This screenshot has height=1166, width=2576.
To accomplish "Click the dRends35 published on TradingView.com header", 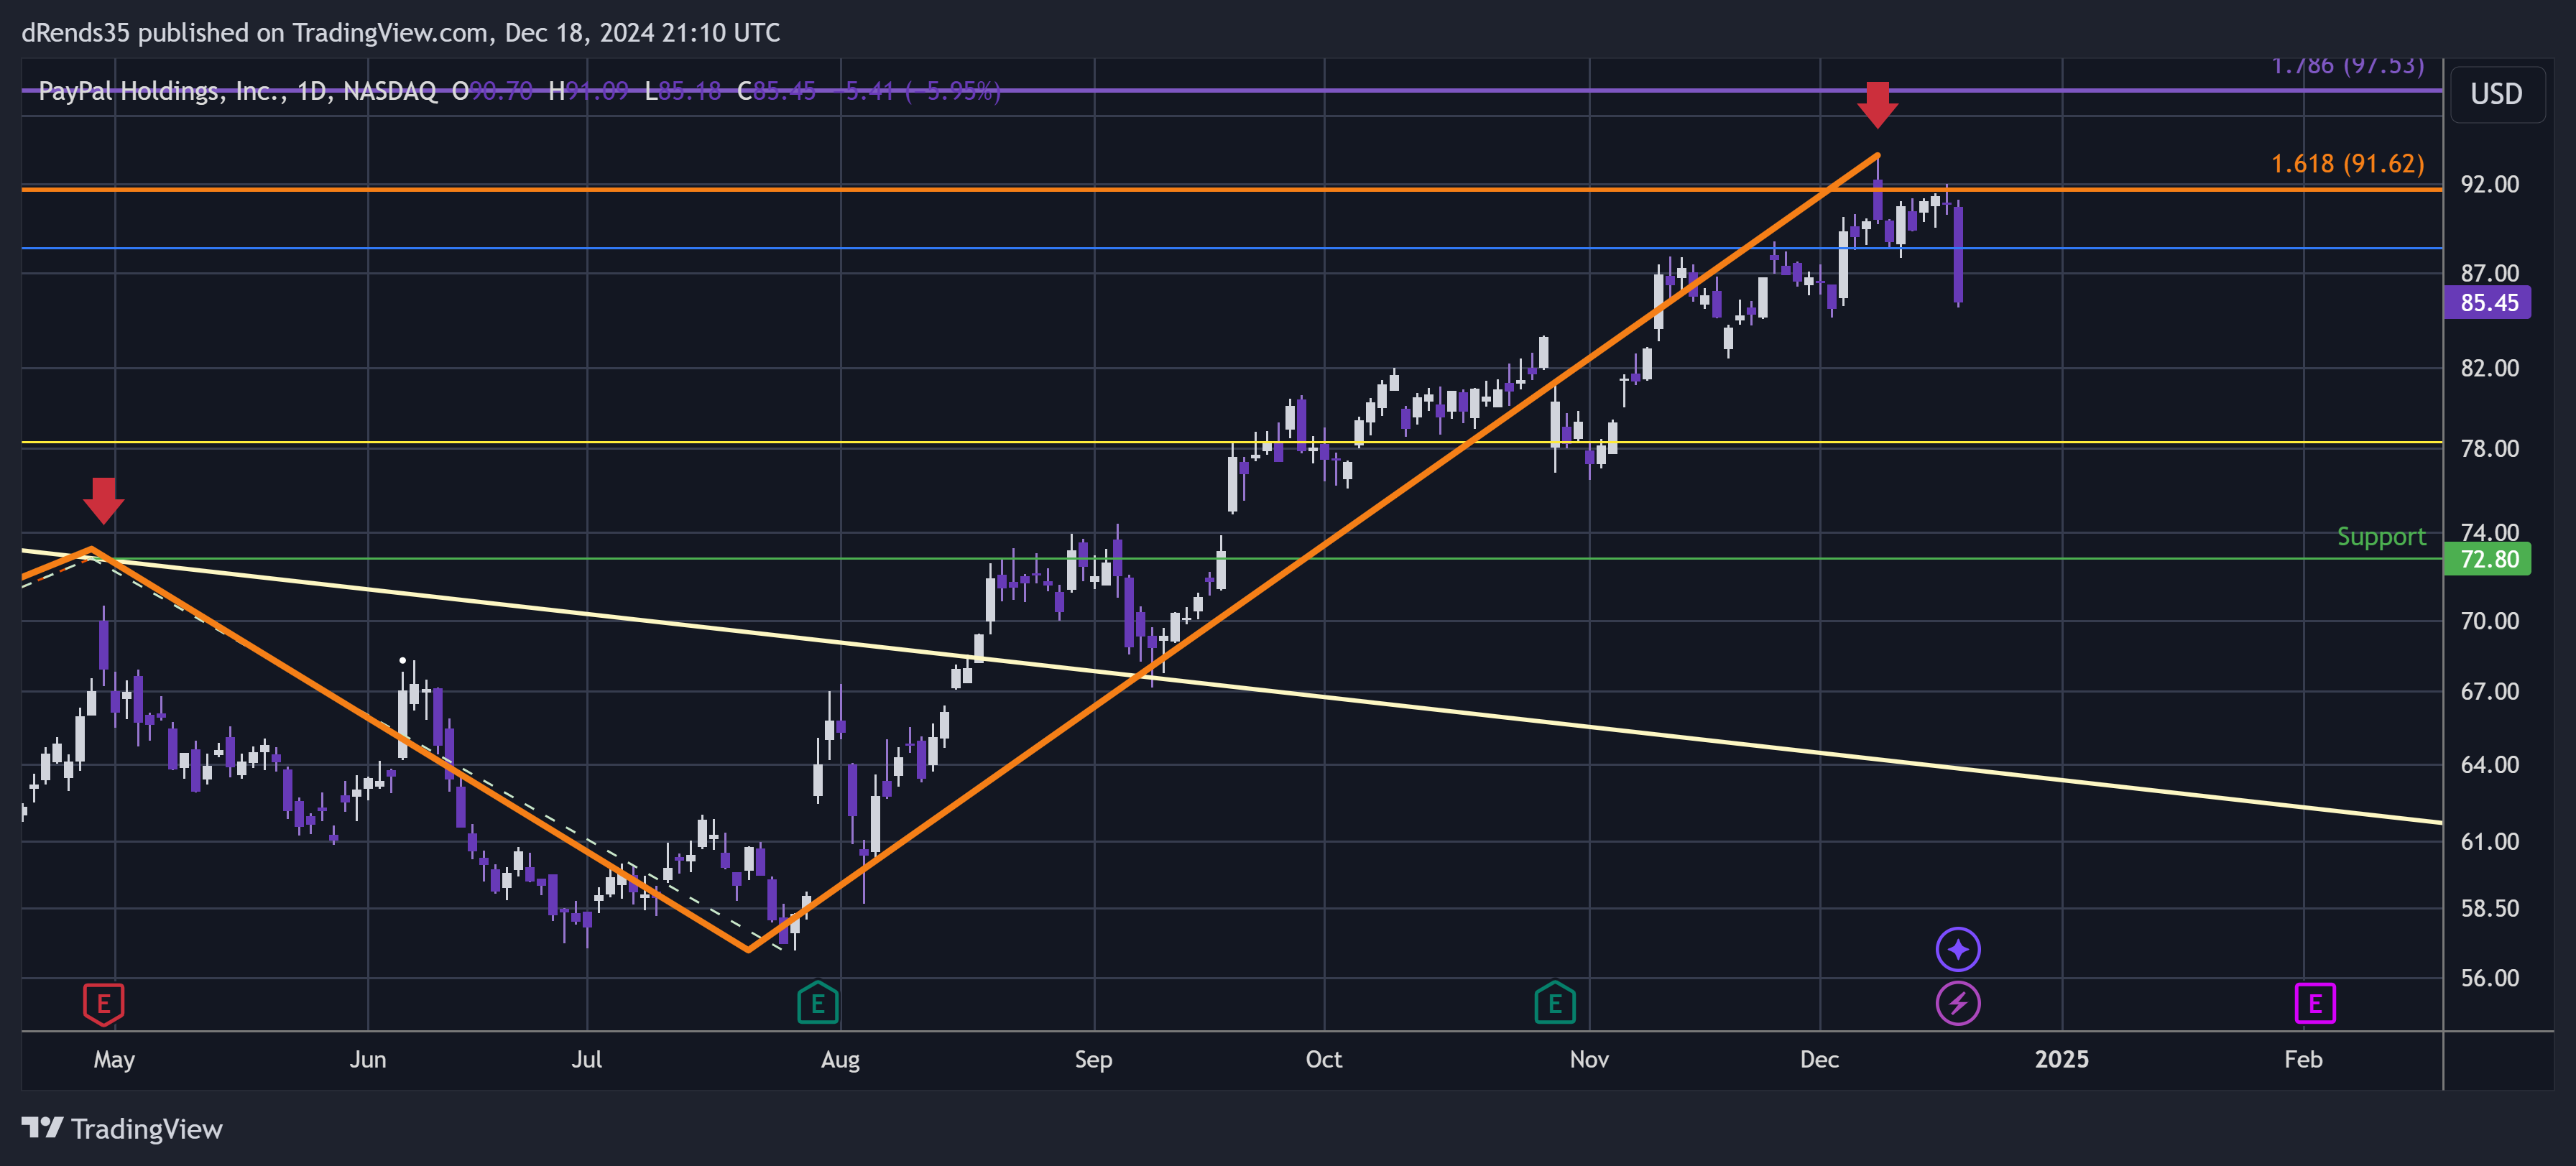I will (x=400, y=33).
